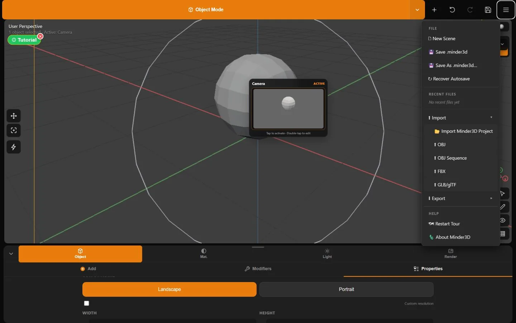Toggle the grid icon on right edge
Viewport: 516px width, 323px height.
click(503, 234)
